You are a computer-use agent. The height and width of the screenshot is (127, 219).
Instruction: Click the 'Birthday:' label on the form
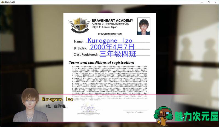[80, 48]
